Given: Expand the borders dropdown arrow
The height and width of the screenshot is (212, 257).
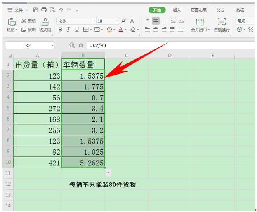Looking at the screenshot, I should pyautogui.click(x=91, y=30).
